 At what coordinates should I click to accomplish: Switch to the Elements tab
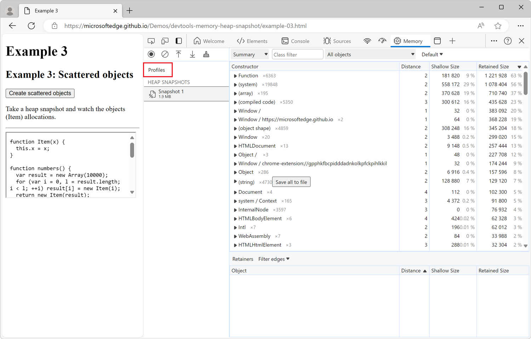point(252,41)
